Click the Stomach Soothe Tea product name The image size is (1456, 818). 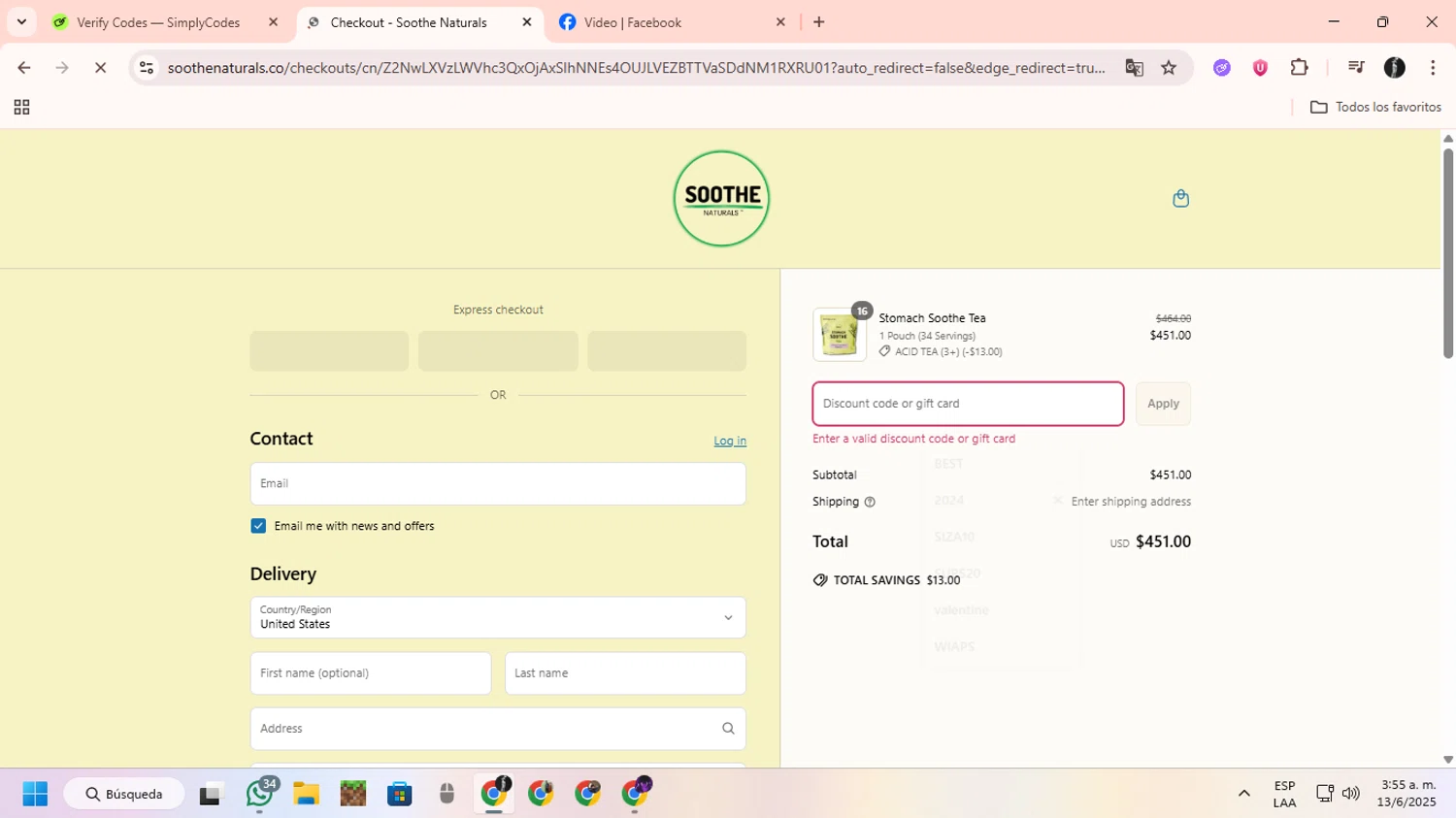932,318
